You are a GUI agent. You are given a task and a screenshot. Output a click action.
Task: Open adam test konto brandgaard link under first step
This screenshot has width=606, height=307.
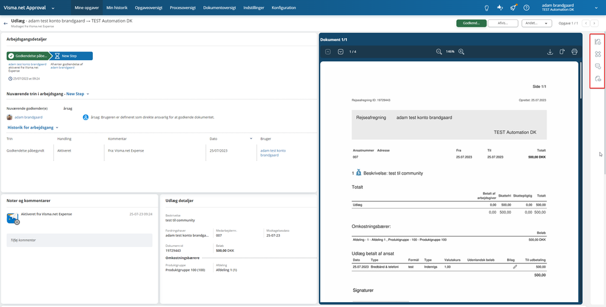point(27,64)
